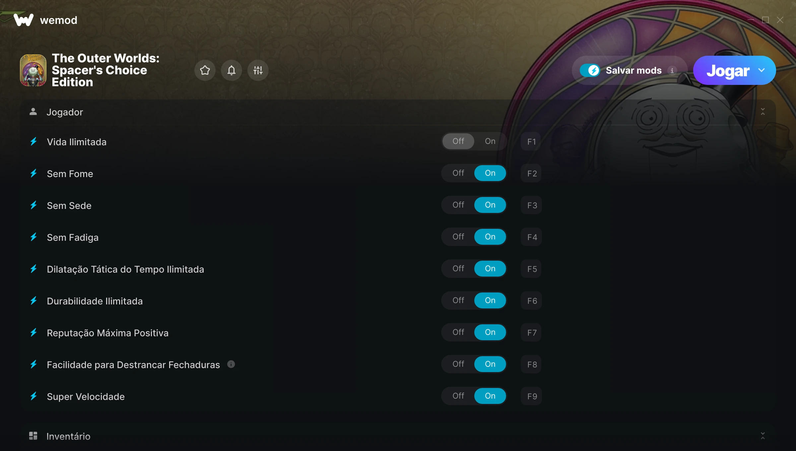Image resolution: width=796 pixels, height=451 pixels.
Task: Turn on Vida Ilimitada
Action: (490, 141)
